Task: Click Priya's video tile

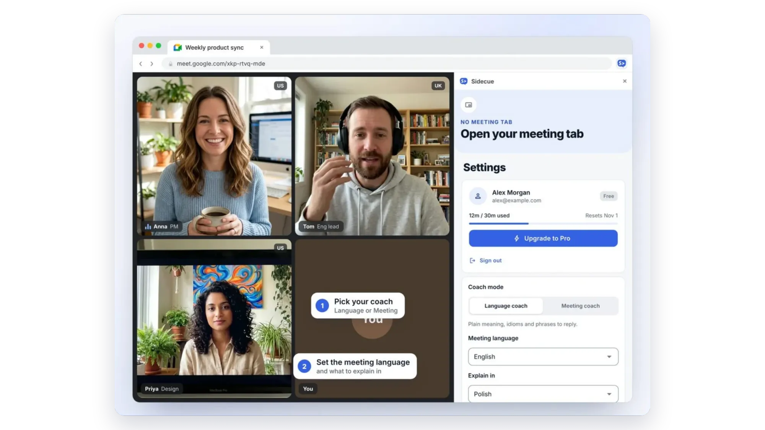Action: 214,318
